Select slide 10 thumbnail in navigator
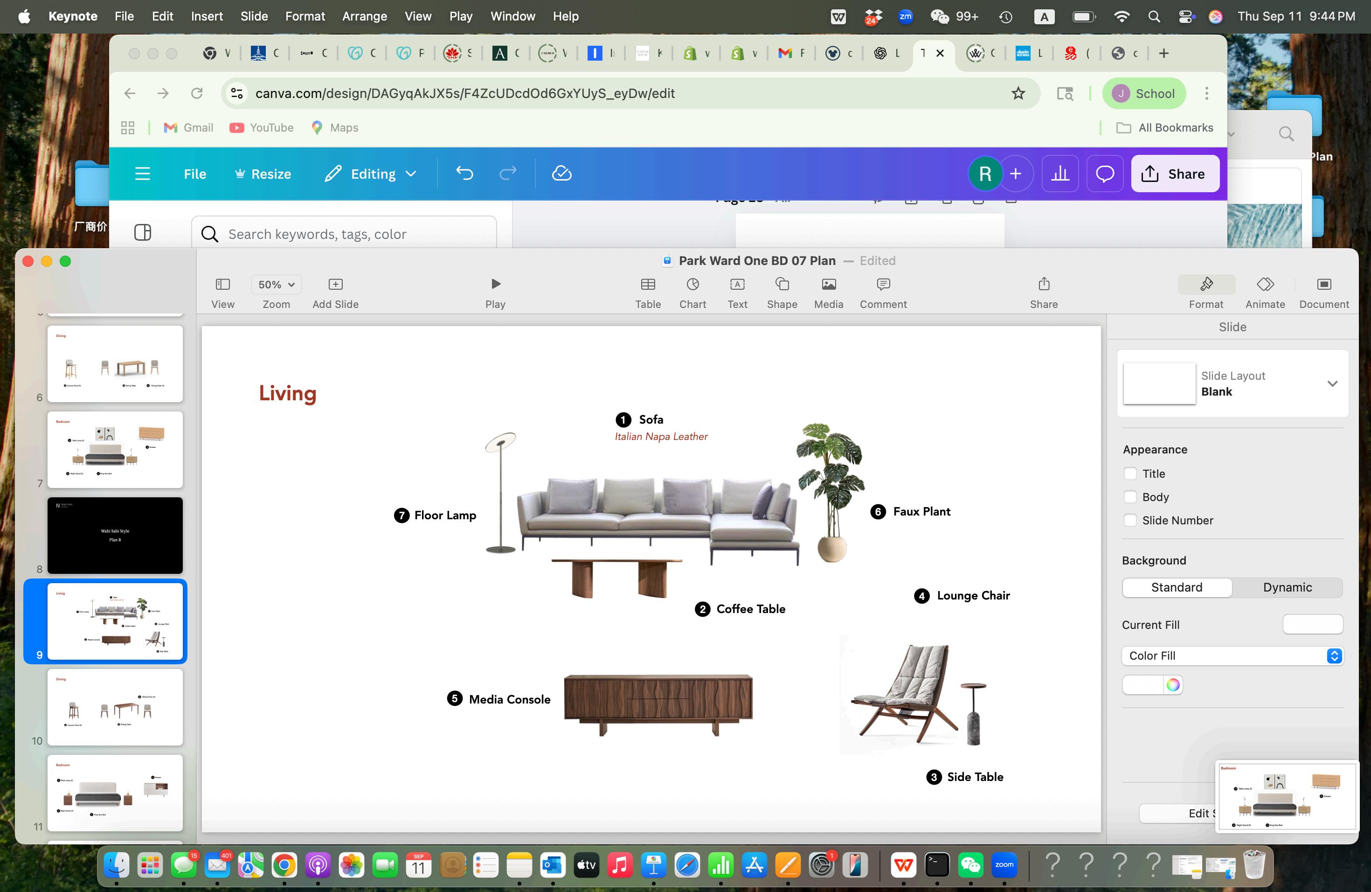The width and height of the screenshot is (1371, 892). 115,707
